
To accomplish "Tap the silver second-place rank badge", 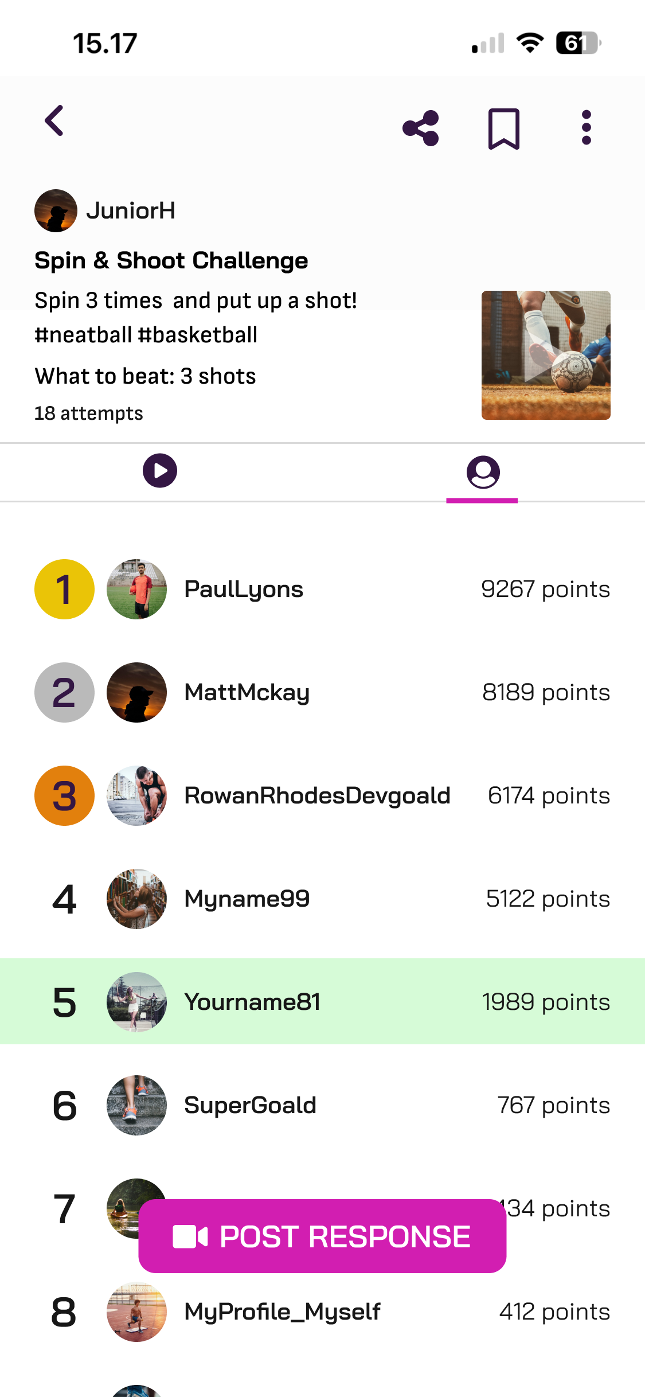I will [x=64, y=693].
